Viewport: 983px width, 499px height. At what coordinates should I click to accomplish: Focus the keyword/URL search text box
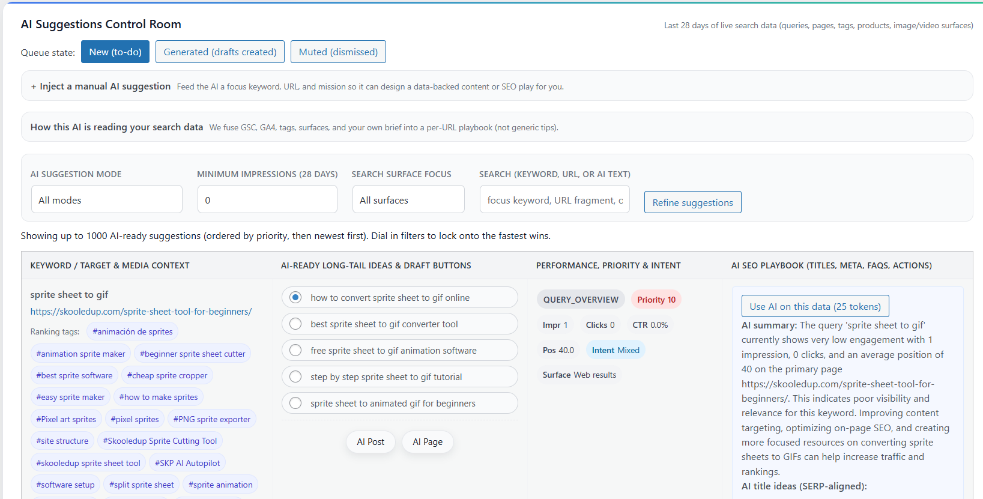[554, 199]
